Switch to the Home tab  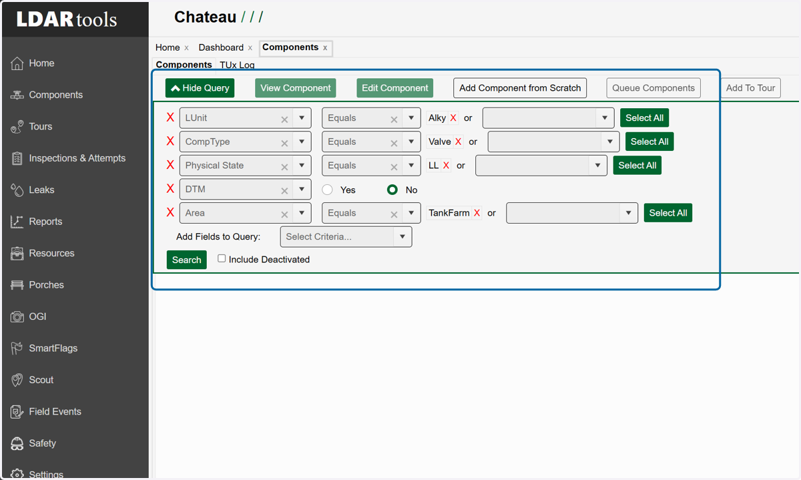point(168,47)
